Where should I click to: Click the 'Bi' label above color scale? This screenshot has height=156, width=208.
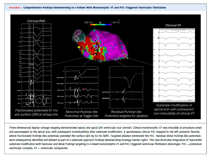tap(100, 23)
